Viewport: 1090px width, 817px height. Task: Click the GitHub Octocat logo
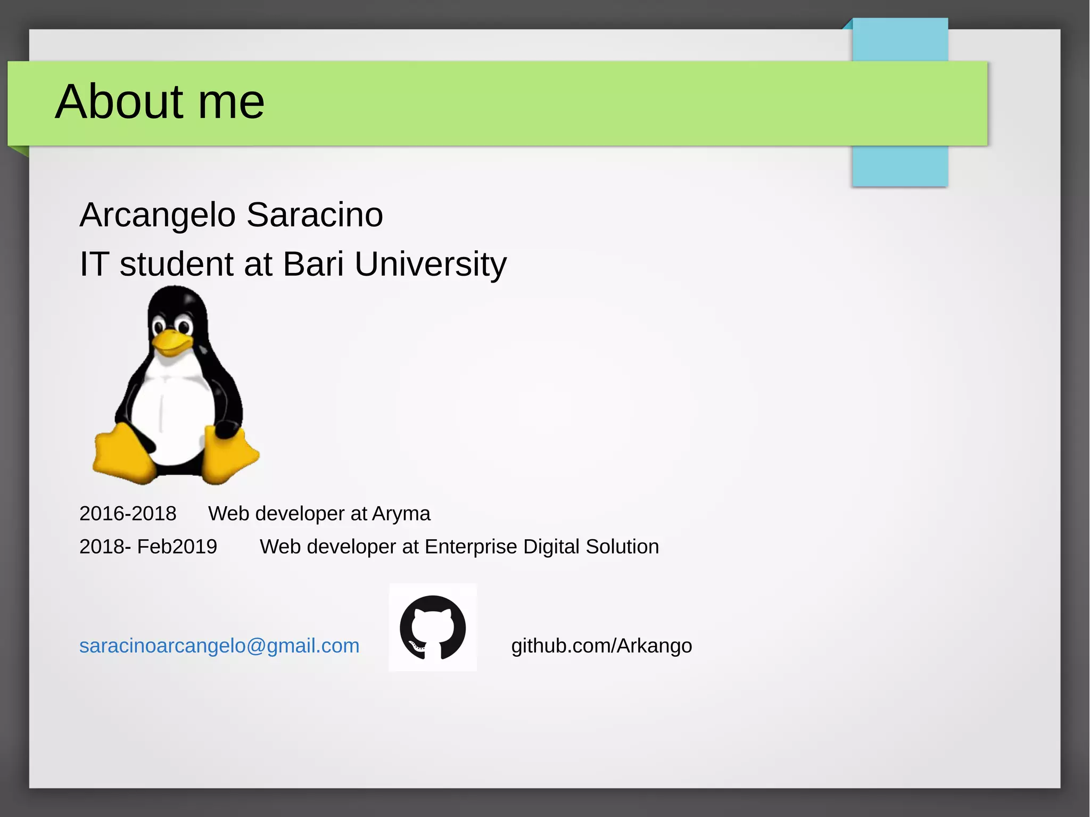point(433,628)
